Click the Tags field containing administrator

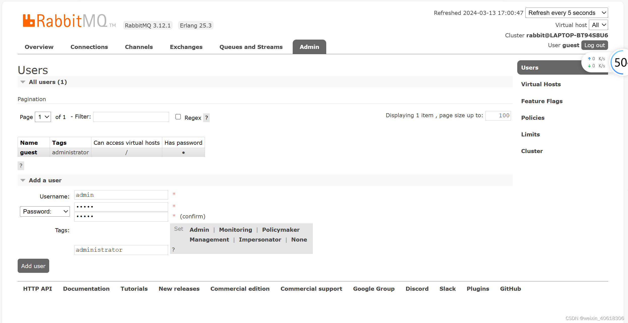click(x=121, y=250)
